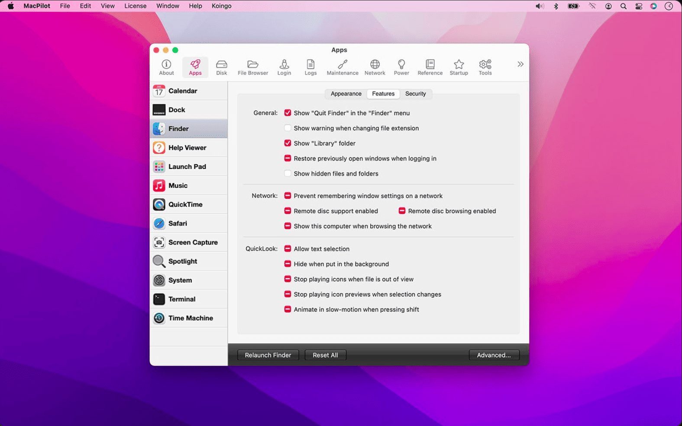Show more toolbar items via chevron
The width and height of the screenshot is (682, 426).
tap(520, 64)
